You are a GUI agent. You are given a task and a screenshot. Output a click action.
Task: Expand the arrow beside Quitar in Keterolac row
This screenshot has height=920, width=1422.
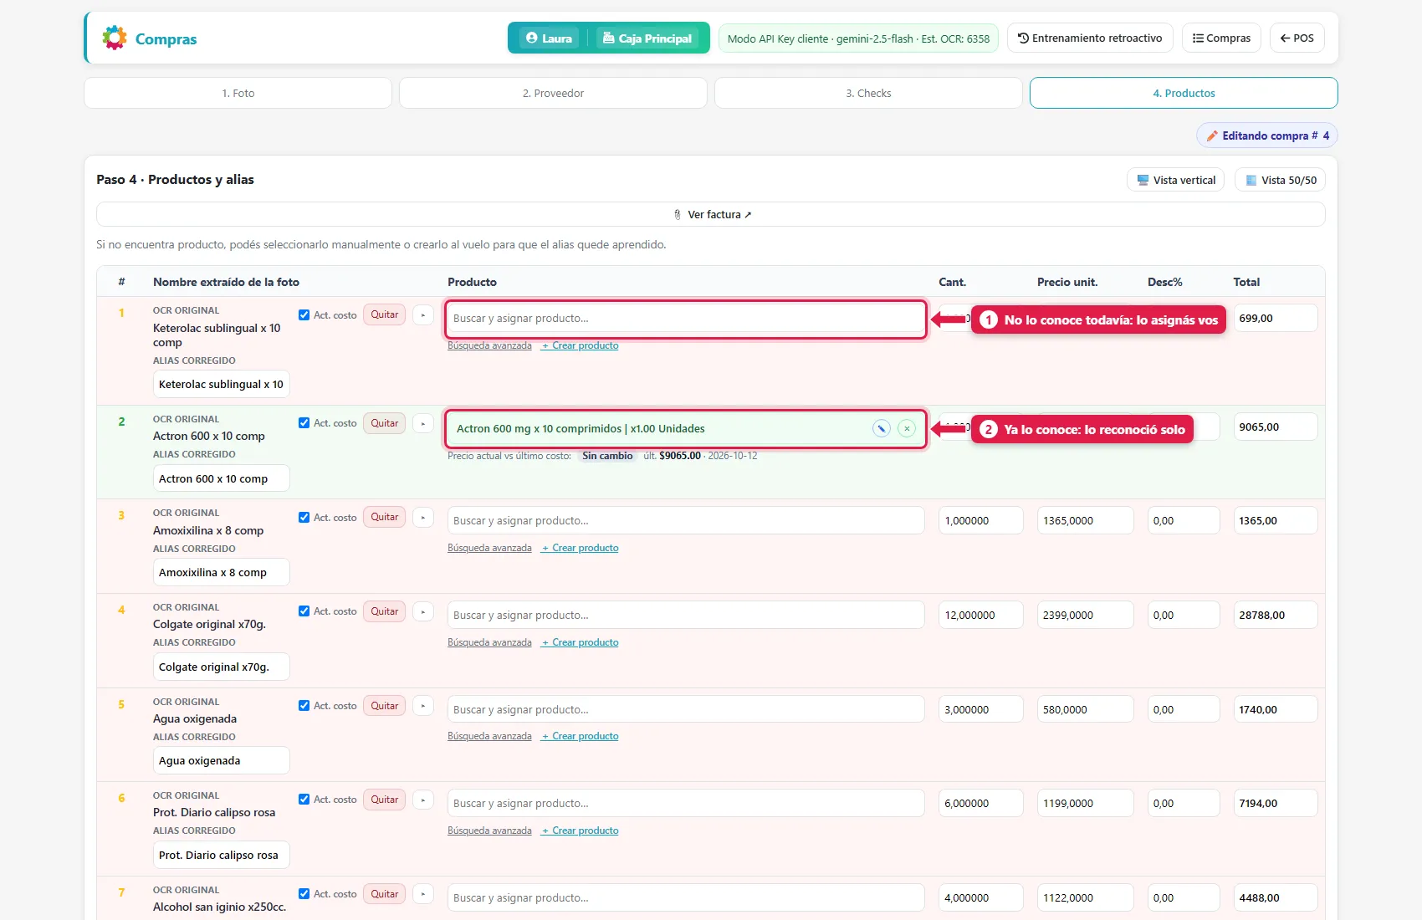click(423, 314)
